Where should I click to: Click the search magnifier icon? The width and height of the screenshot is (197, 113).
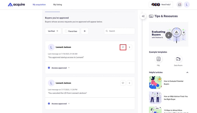tap(107, 31)
